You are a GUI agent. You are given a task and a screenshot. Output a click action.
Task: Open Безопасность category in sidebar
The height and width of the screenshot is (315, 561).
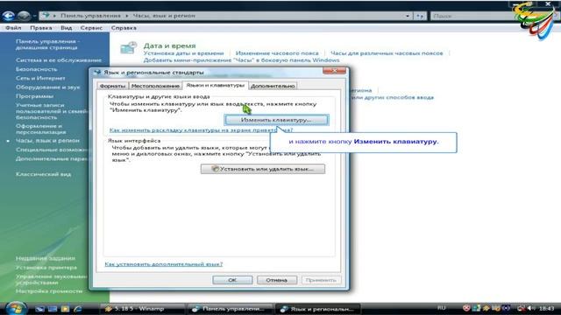(37, 69)
